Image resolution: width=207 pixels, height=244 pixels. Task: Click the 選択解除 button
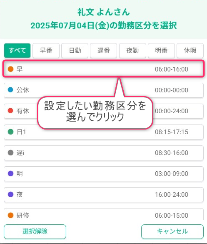pyautogui.click(x=35, y=231)
